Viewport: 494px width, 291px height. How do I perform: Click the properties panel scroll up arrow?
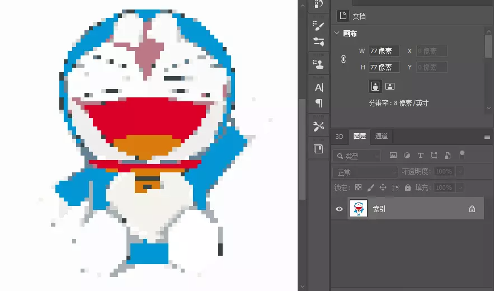click(x=488, y=31)
